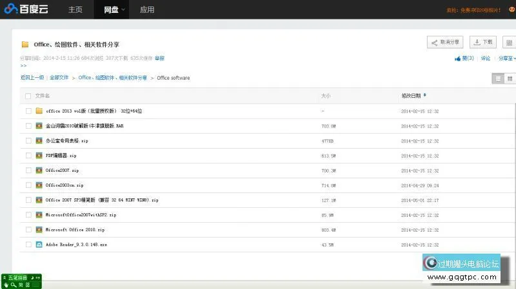This screenshot has height=289, width=516.
Task: Click the Baidu Yun logo
Action: pos(27,10)
